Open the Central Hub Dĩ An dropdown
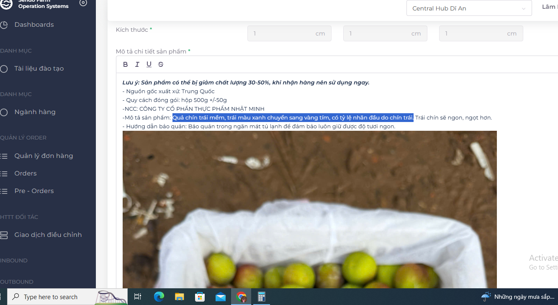The image size is (558, 305). [469, 8]
